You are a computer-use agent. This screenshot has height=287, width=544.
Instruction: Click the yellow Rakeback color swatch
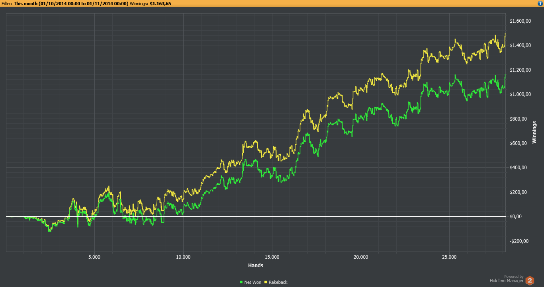[266, 282]
